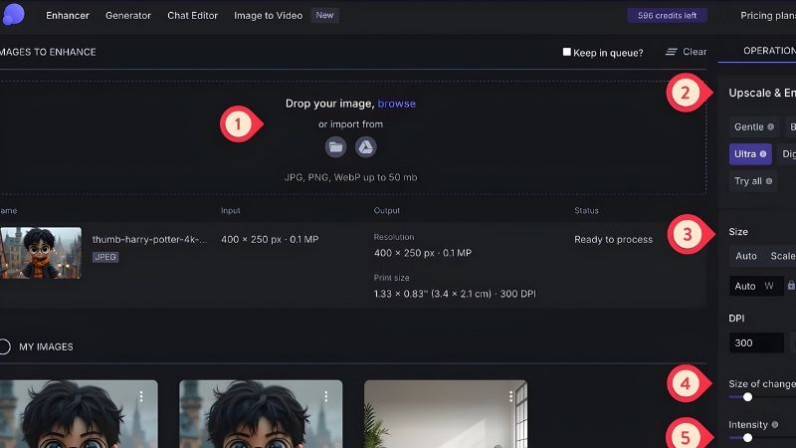Open the Image to Video tab

click(x=270, y=16)
